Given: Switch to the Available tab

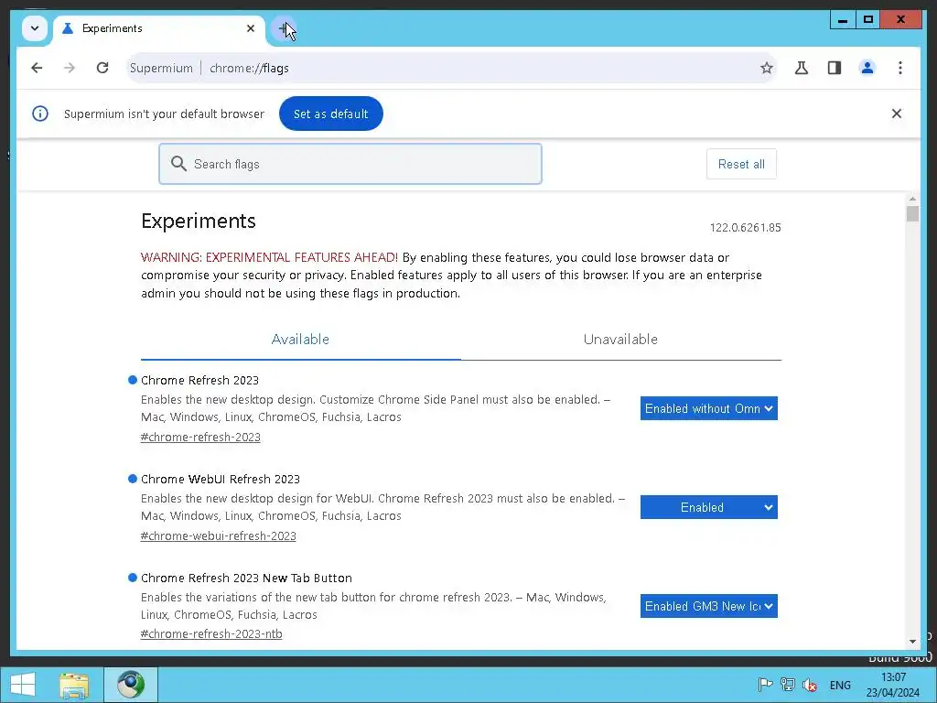Looking at the screenshot, I should tap(300, 340).
